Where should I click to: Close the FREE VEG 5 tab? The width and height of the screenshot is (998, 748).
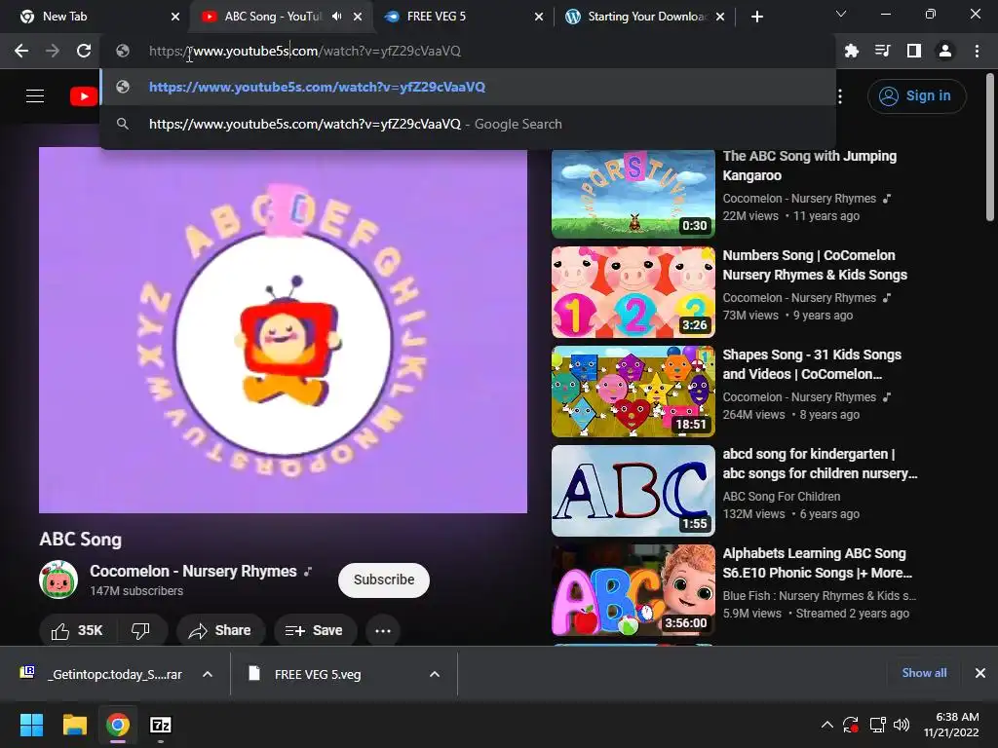click(539, 17)
